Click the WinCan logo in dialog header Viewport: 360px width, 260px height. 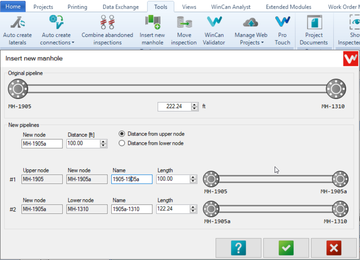(350, 58)
